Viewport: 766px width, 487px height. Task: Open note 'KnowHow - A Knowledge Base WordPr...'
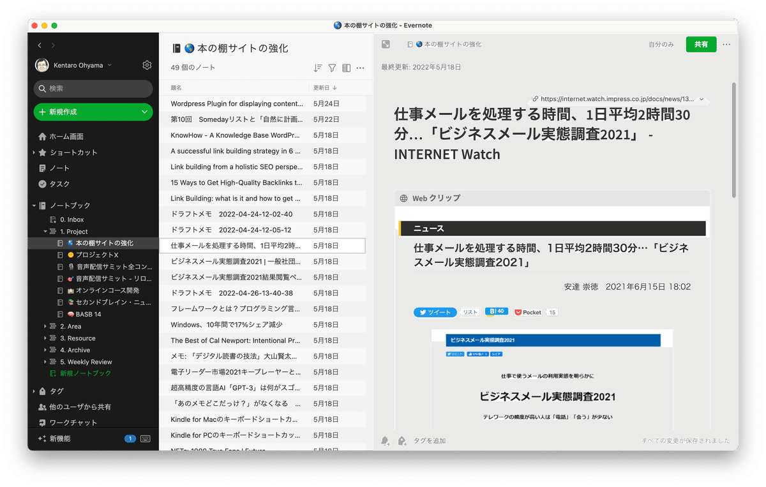tap(262, 135)
